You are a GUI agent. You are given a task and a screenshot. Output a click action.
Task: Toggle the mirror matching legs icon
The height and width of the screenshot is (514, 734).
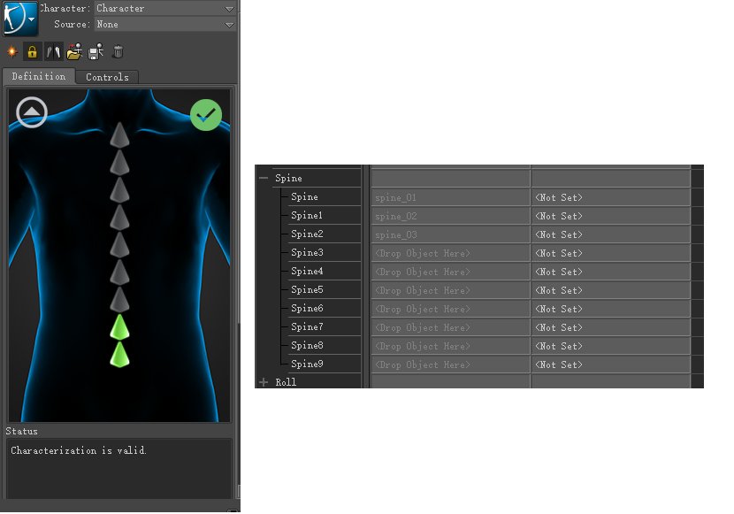(53, 52)
